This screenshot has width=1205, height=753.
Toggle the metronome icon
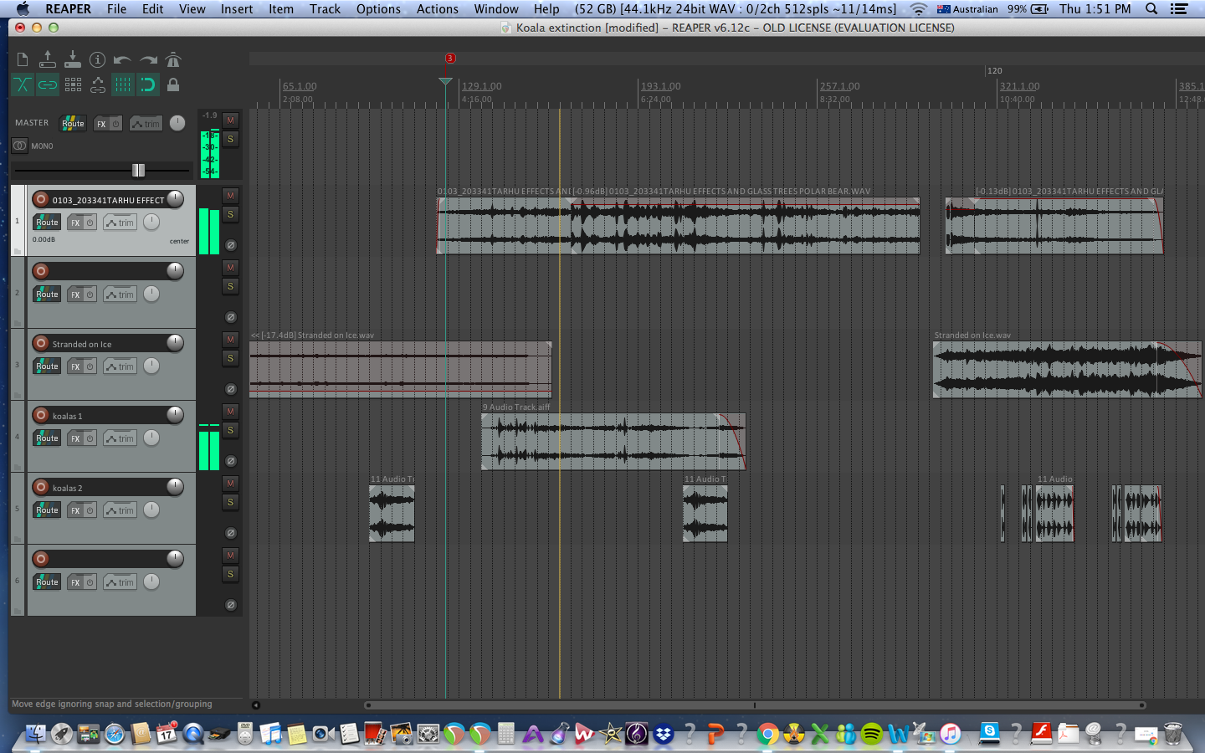[x=173, y=59]
